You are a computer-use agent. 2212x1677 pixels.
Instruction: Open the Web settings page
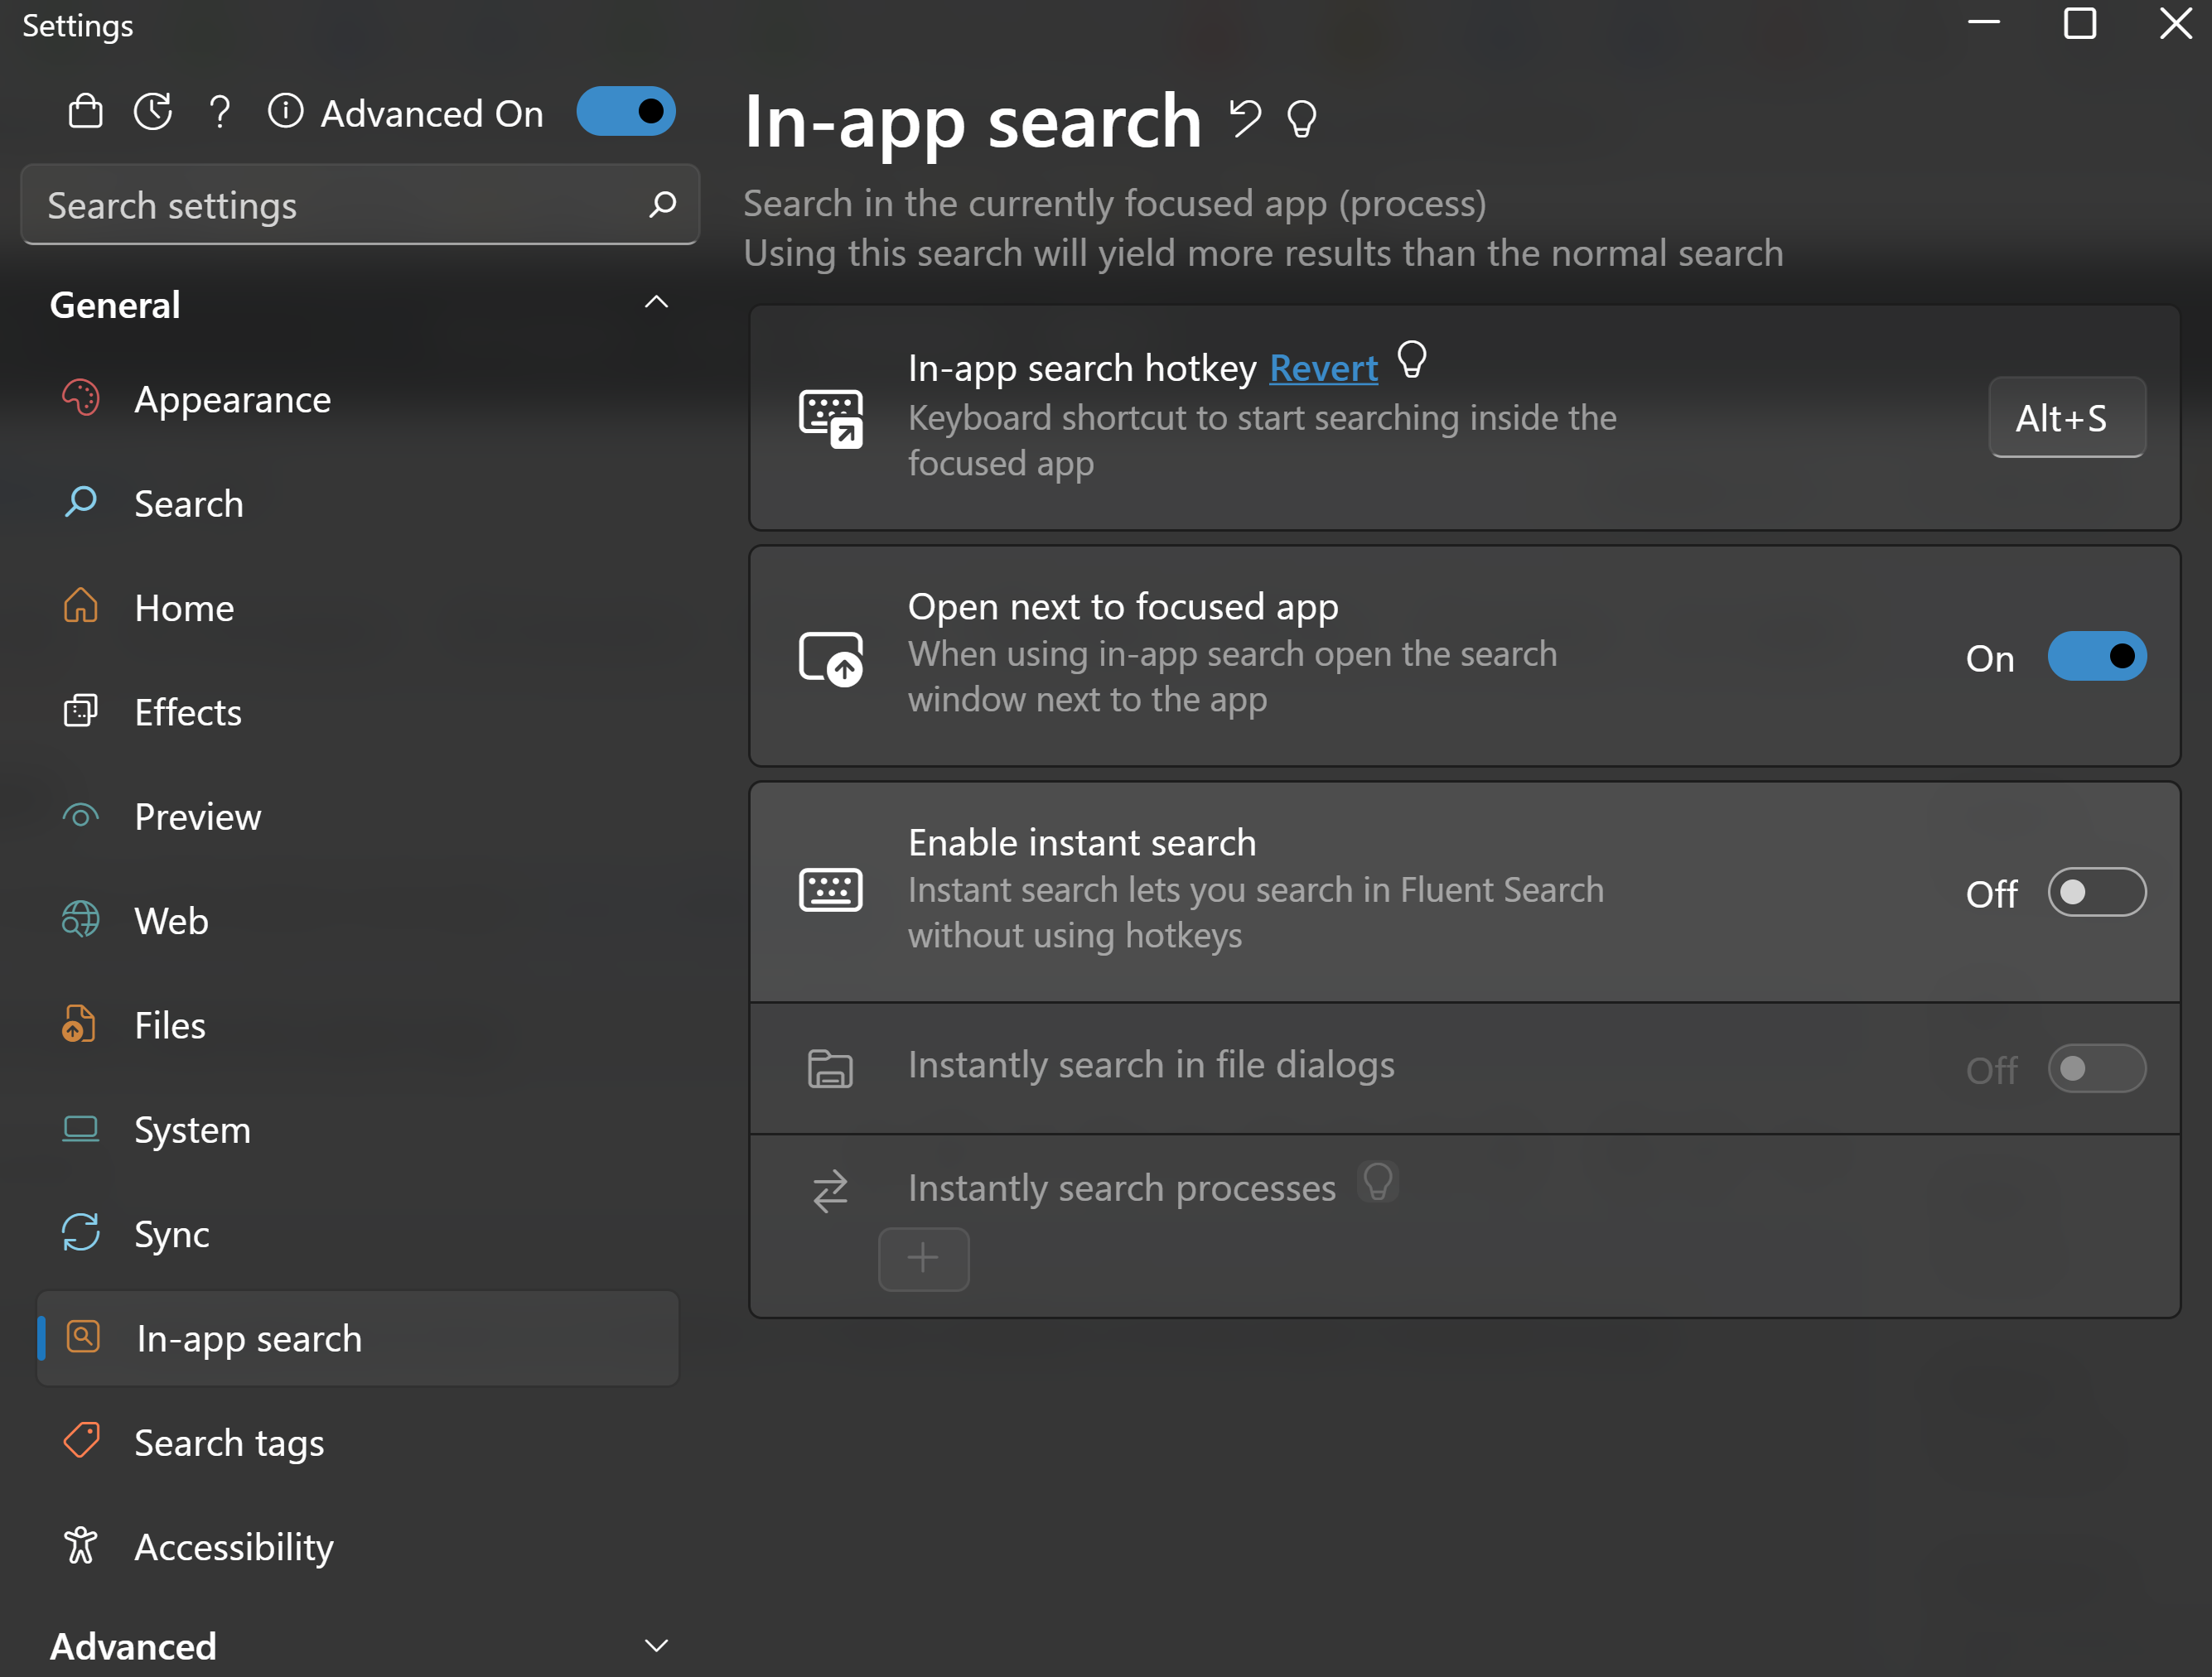coord(170,920)
